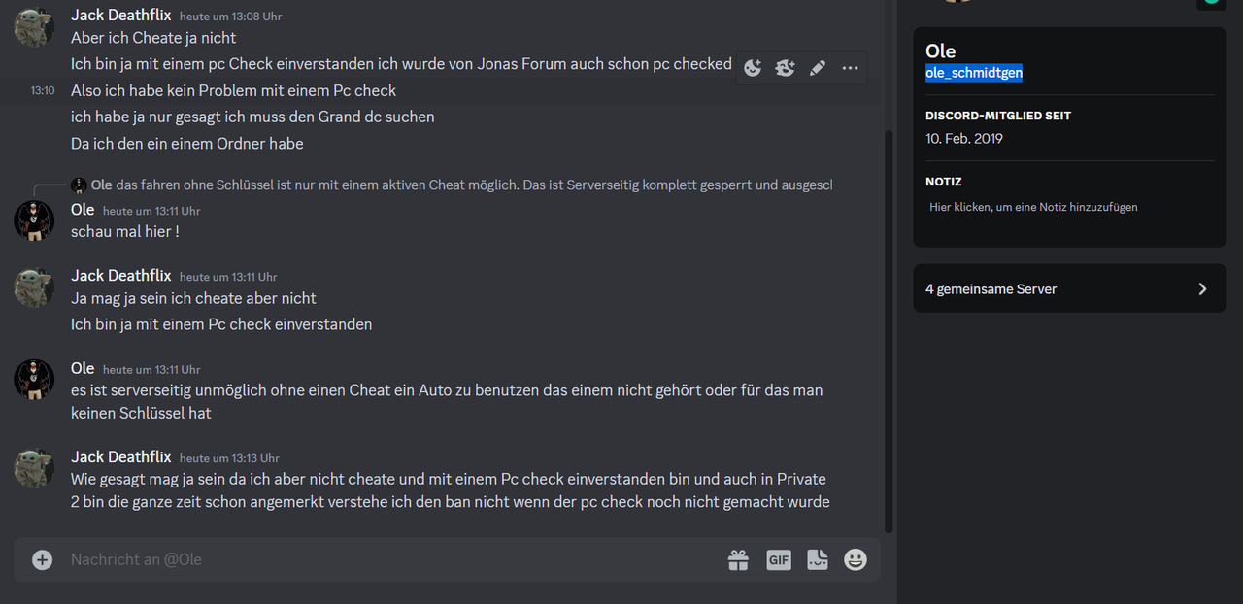Viewport: 1243px width, 604px height.
Task: Open the gift Nitro icon
Action: tap(739, 559)
